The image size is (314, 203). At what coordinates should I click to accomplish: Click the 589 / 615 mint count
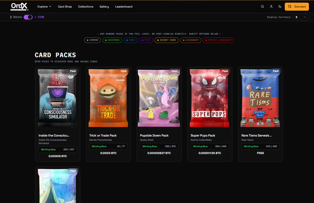170,146
